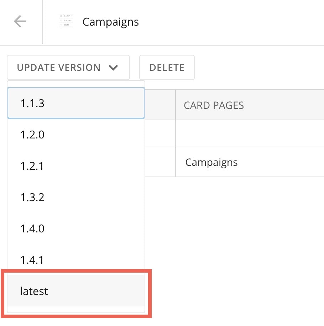This screenshot has height=326, width=324.
Task: Click the CARD PAGES column header
Action: tap(214, 105)
